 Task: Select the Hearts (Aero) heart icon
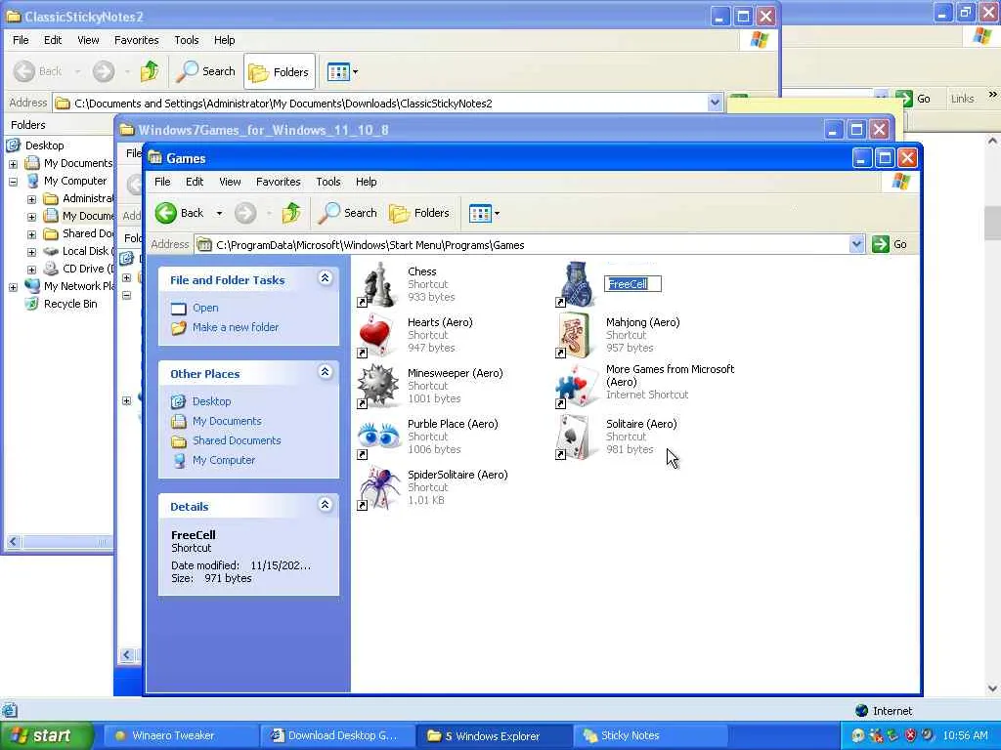tap(378, 336)
